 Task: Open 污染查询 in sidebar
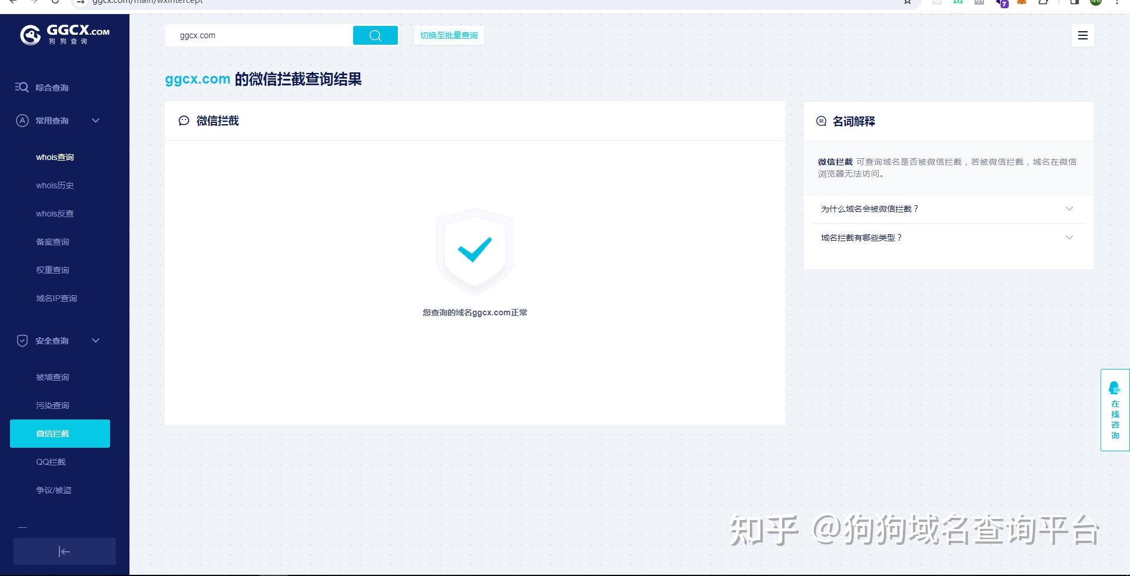pyautogui.click(x=52, y=405)
